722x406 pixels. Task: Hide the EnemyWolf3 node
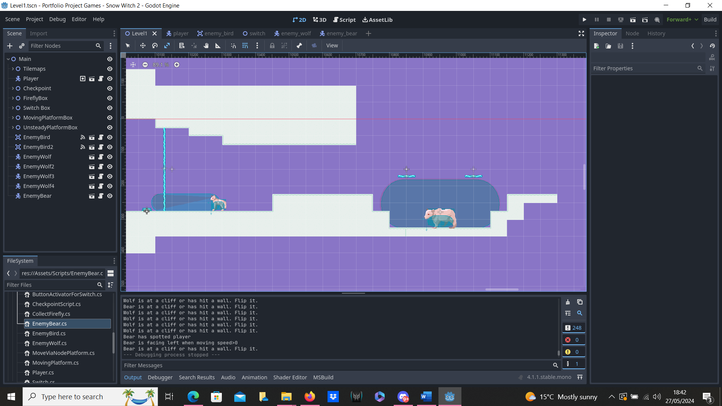click(x=110, y=176)
